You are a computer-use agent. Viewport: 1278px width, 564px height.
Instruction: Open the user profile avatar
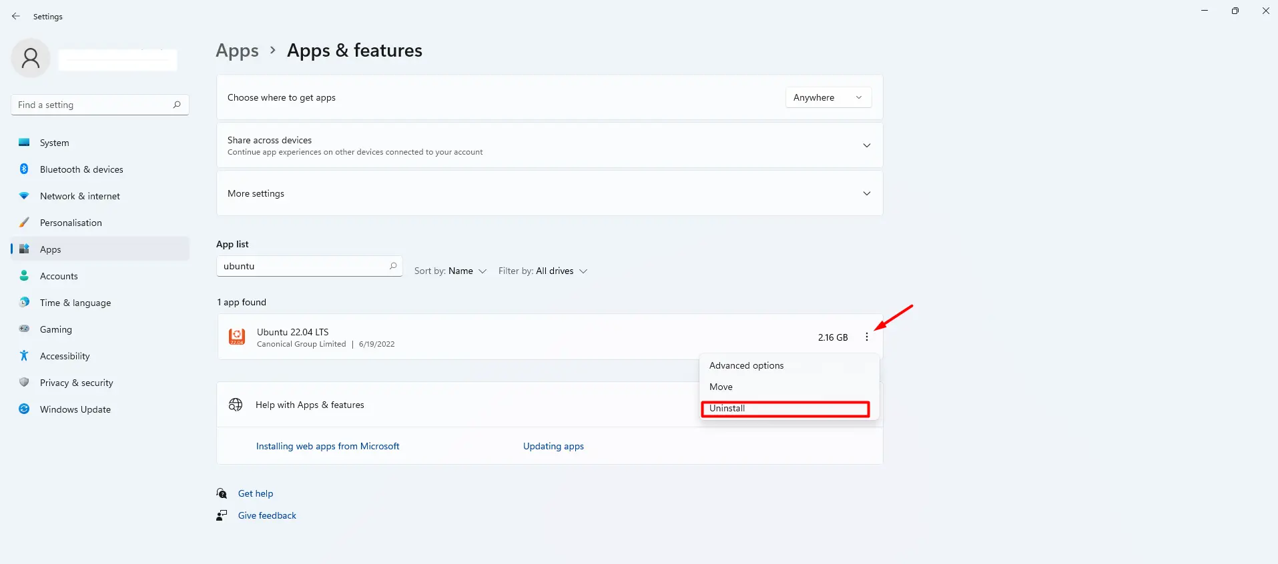click(31, 58)
